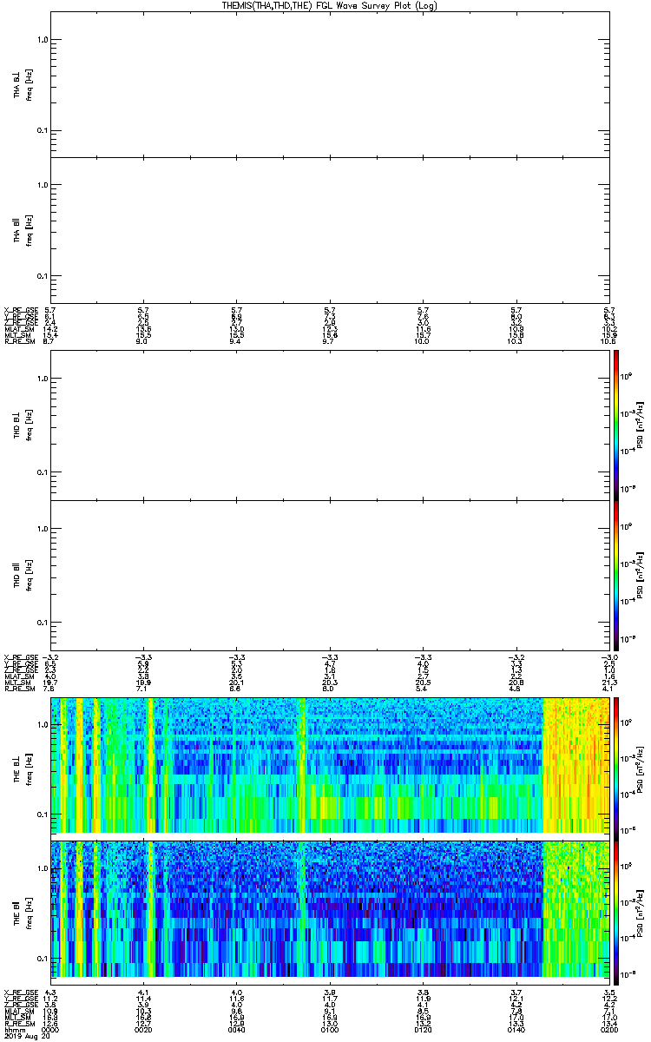The width and height of the screenshot is (651, 1042).
Task: Click the color bar beside the THD BII panel
Action: pos(616,575)
